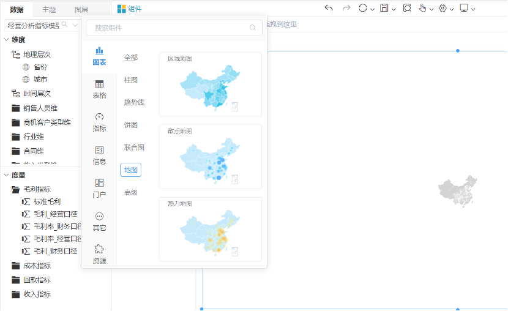
Task: Select the 图表 chart category
Action: pos(100,56)
